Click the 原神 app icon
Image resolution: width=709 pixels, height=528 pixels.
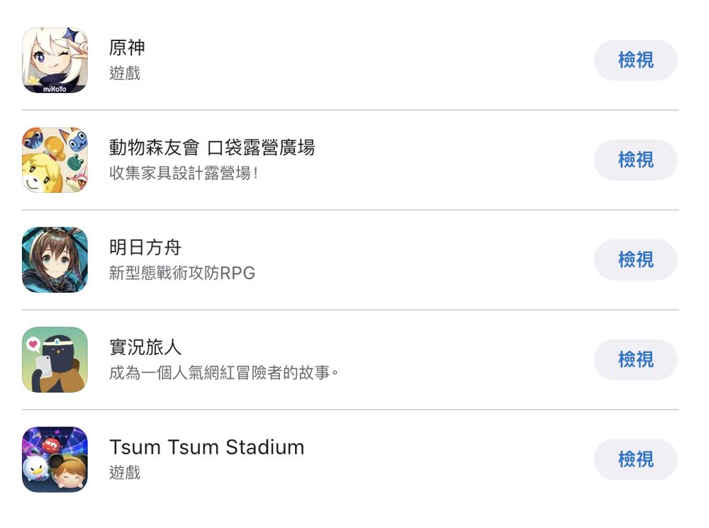click(x=55, y=60)
